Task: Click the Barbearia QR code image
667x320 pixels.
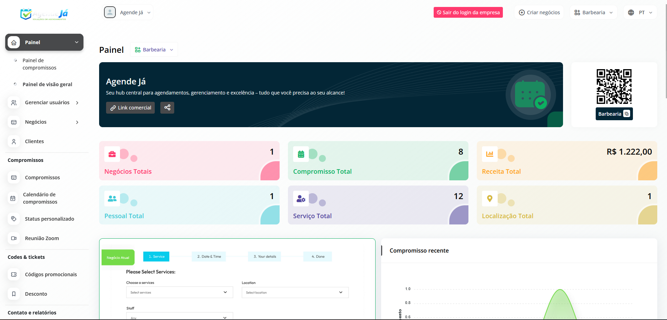Action: pos(614,87)
